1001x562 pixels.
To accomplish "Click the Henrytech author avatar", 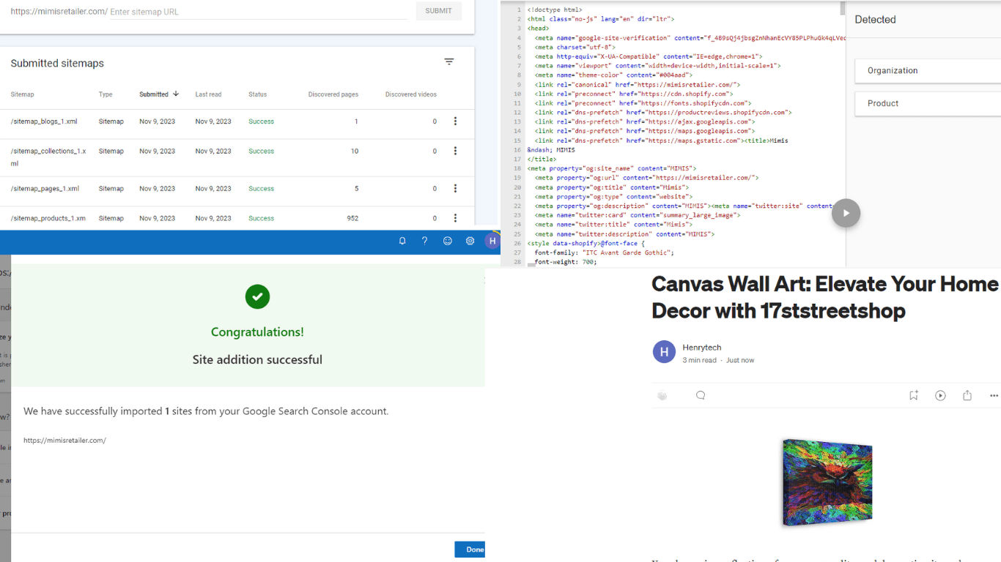I will click(664, 352).
